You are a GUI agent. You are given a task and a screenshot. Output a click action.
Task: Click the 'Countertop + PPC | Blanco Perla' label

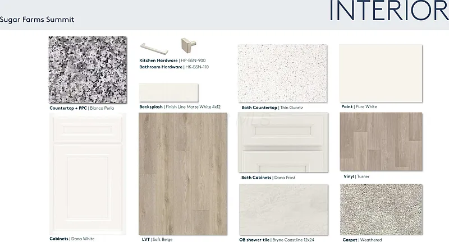click(x=81, y=108)
